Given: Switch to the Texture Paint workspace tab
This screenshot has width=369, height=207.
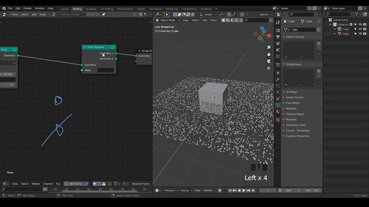Looking at the screenshot, I should (x=125, y=9).
